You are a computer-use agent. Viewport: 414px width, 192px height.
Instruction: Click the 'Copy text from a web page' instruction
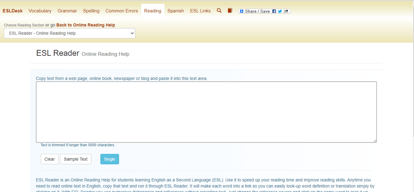pos(122,78)
